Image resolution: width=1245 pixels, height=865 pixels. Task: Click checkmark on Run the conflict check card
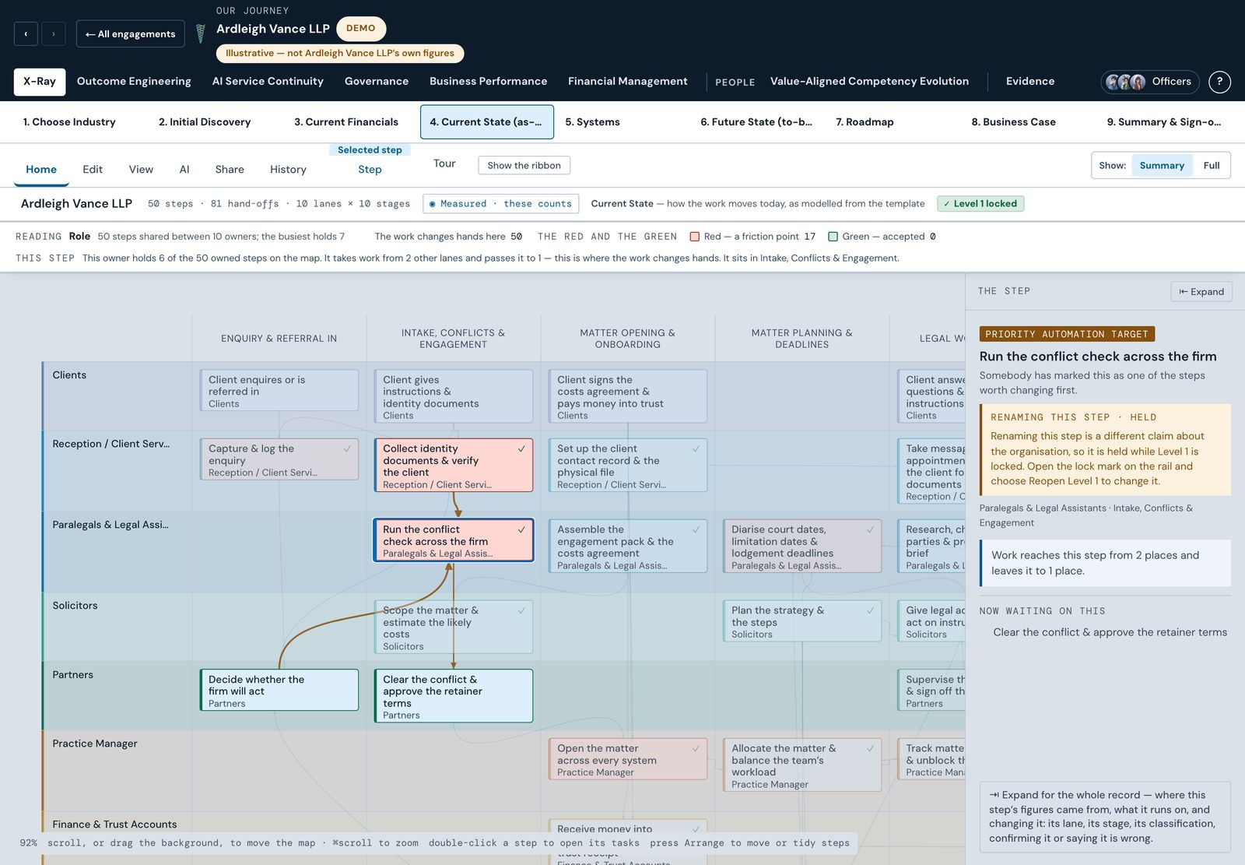coord(521,530)
